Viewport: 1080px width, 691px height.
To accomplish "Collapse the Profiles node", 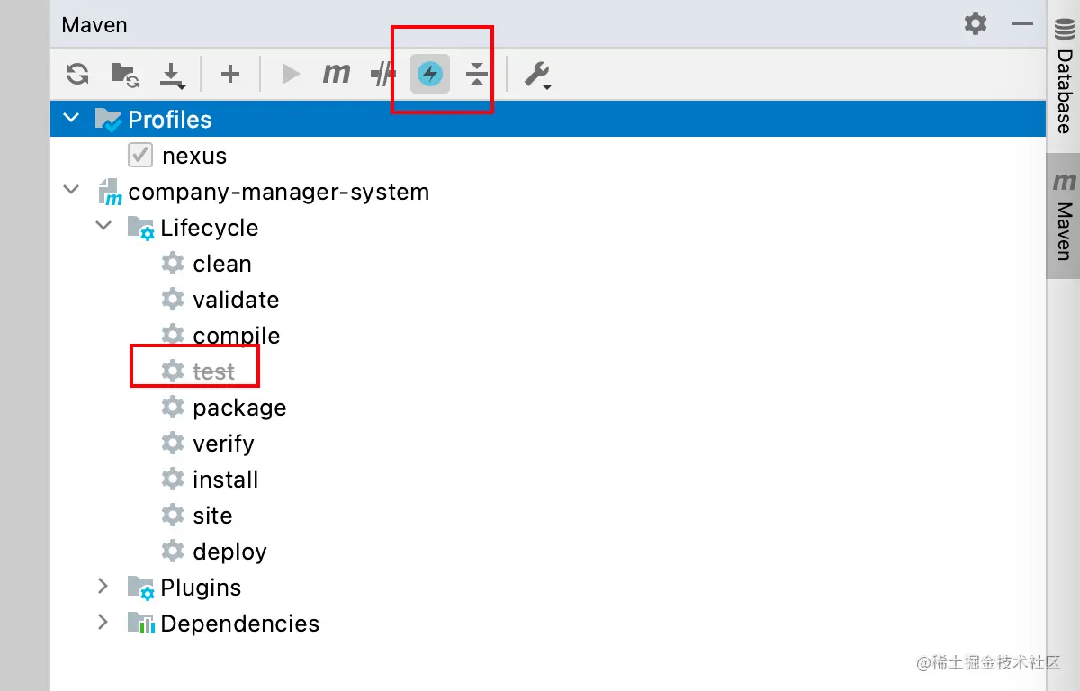I will 71,119.
